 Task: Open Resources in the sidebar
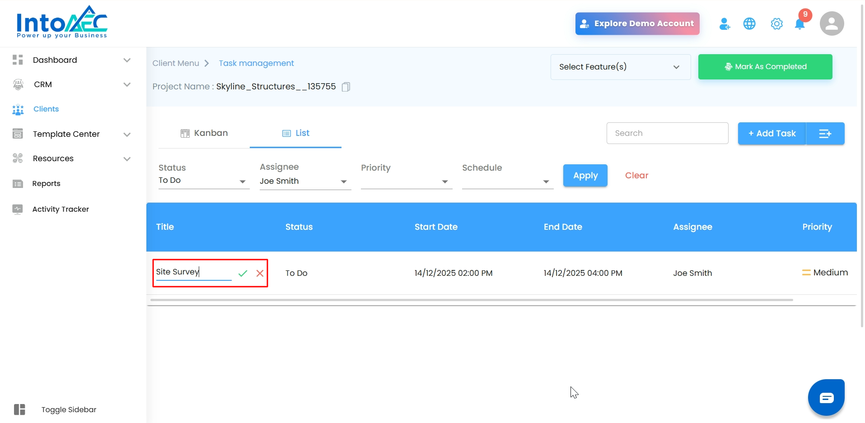[x=53, y=158]
